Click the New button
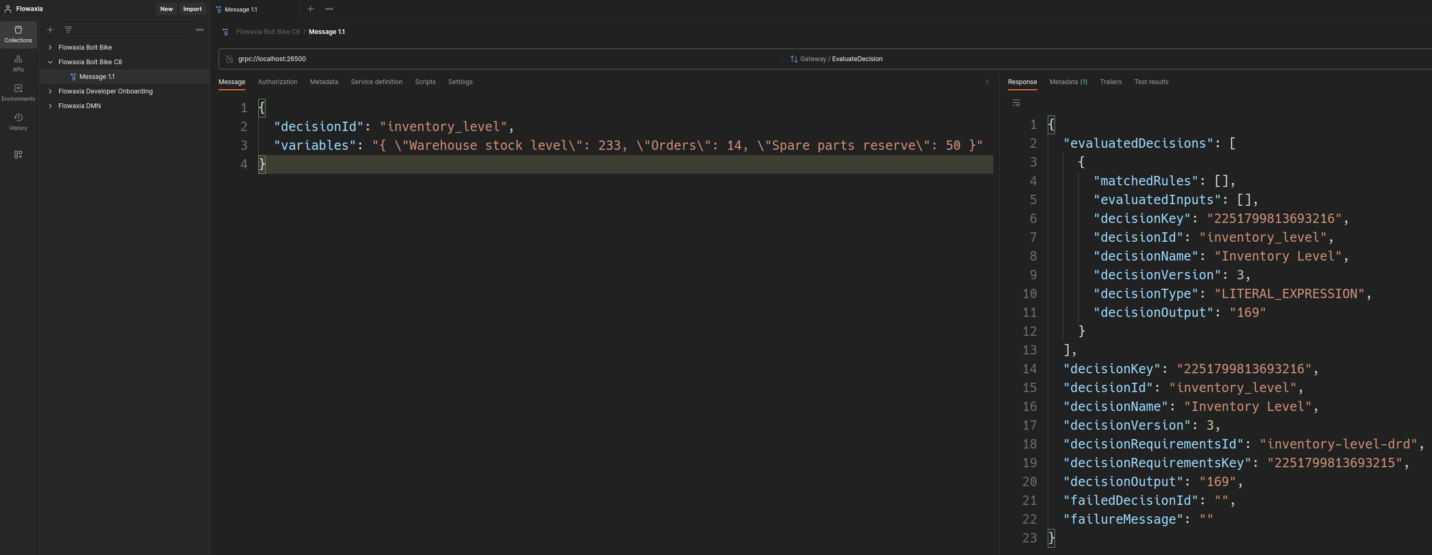This screenshot has height=555, width=1432. [x=166, y=9]
